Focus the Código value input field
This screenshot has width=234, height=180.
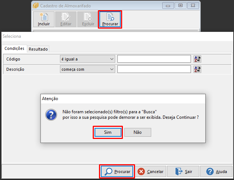(154, 59)
